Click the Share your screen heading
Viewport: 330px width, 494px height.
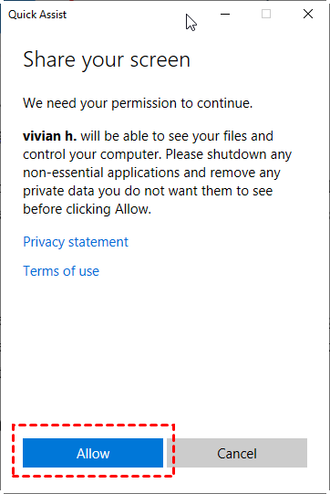point(107,59)
